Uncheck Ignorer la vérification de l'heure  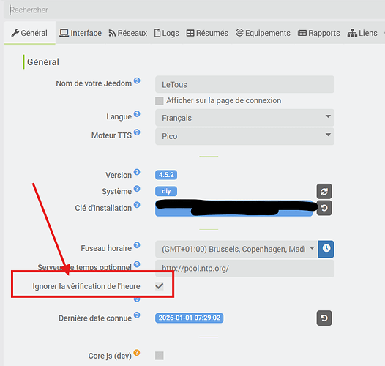[160, 286]
